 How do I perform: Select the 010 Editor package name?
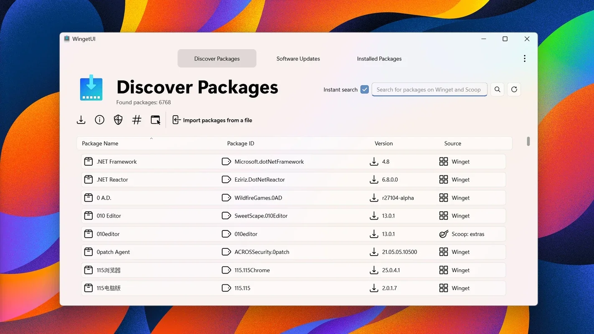click(x=109, y=216)
